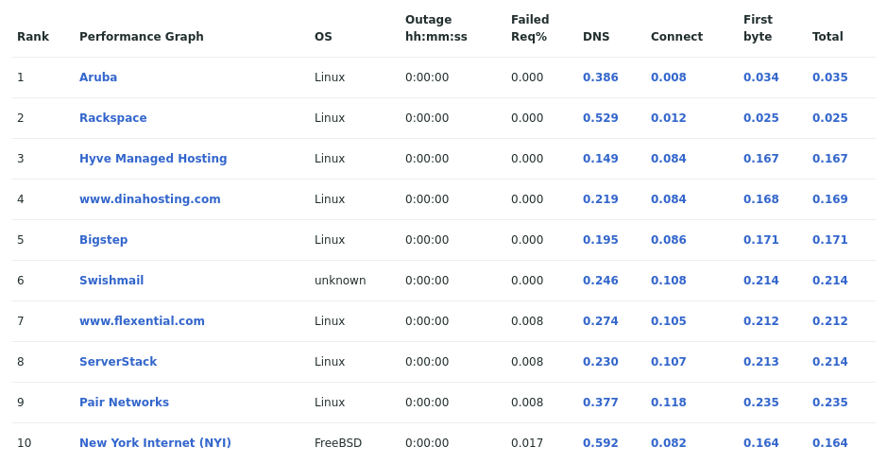Click NYI's DNS value 0.592
The height and width of the screenshot is (463, 887).
(x=600, y=443)
